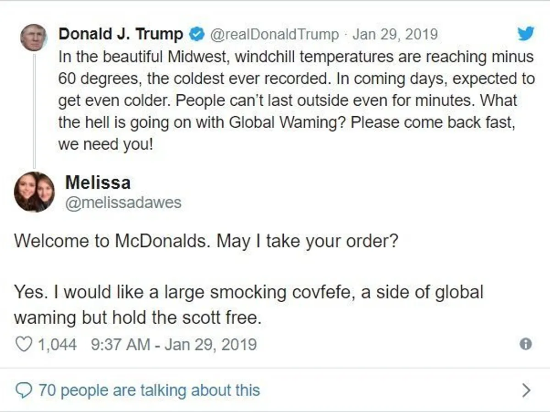Viewport: 550px width, 412px height.
Task: Click the gray thread line connecting the tweets
Action: tap(34, 110)
